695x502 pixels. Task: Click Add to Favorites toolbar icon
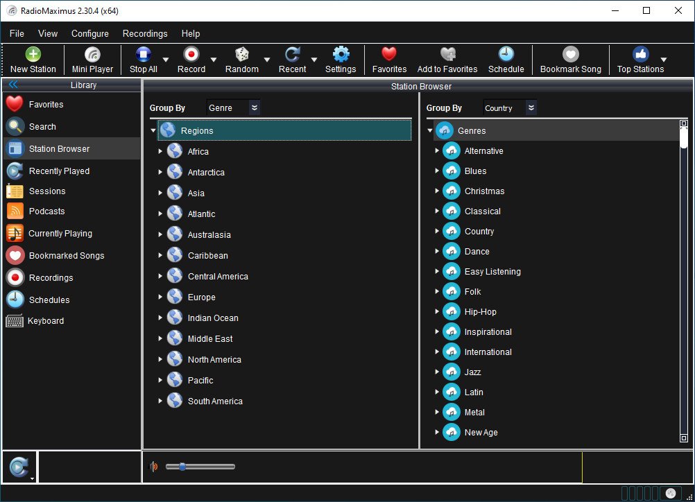tap(447, 55)
